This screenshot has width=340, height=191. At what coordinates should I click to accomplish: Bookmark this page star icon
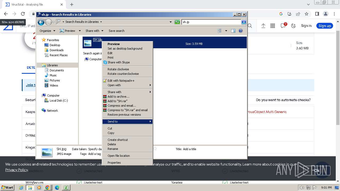coord(307,14)
